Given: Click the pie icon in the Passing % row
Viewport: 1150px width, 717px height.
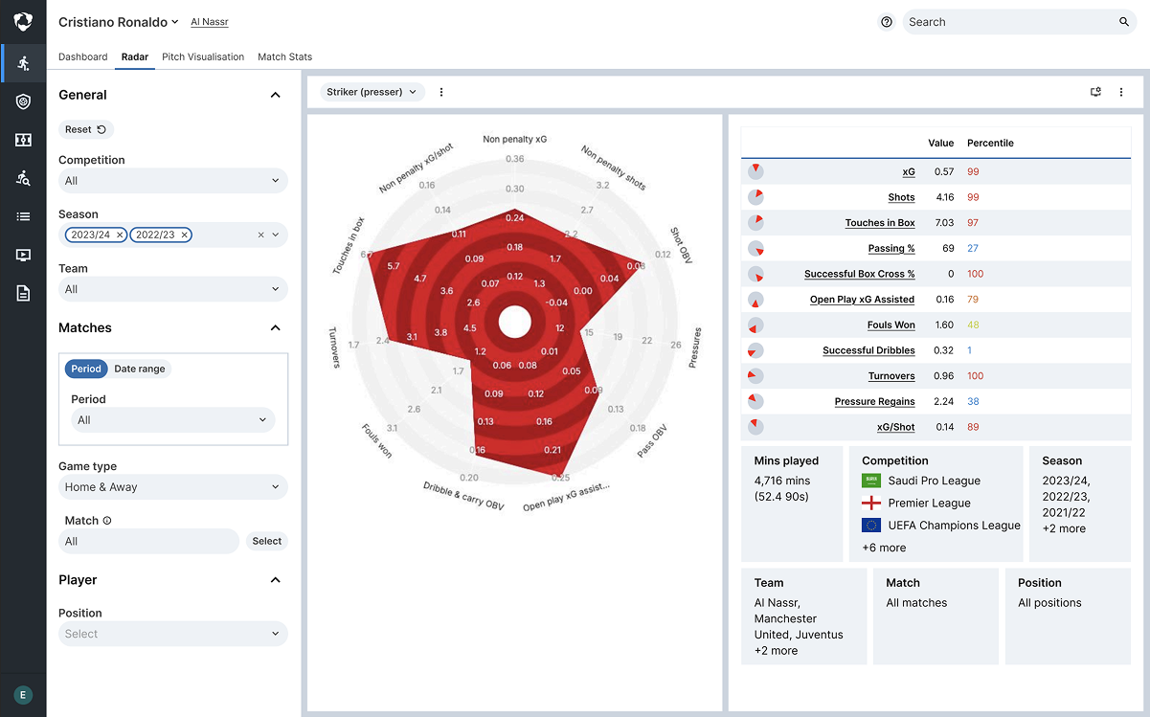Looking at the screenshot, I should click(x=755, y=248).
